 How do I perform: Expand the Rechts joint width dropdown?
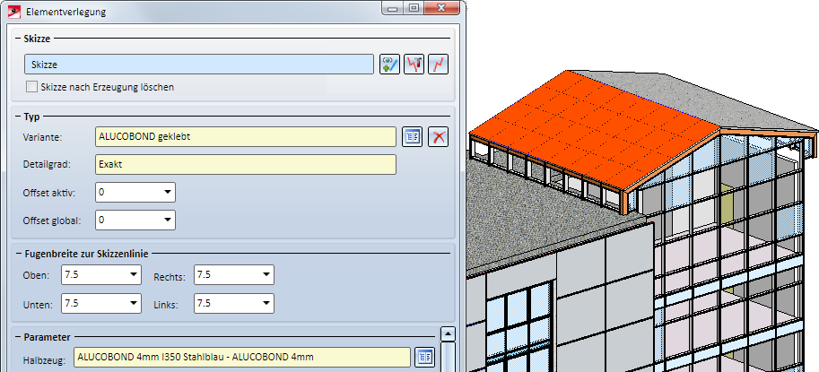point(266,274)
